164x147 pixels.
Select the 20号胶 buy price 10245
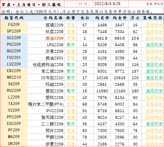(x=102, y=78)
